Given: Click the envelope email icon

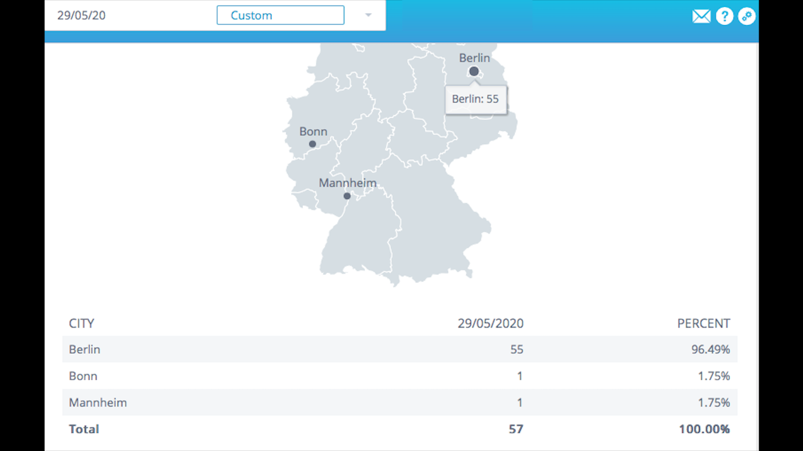Looking at the screenshot, I should coord(701,16).
